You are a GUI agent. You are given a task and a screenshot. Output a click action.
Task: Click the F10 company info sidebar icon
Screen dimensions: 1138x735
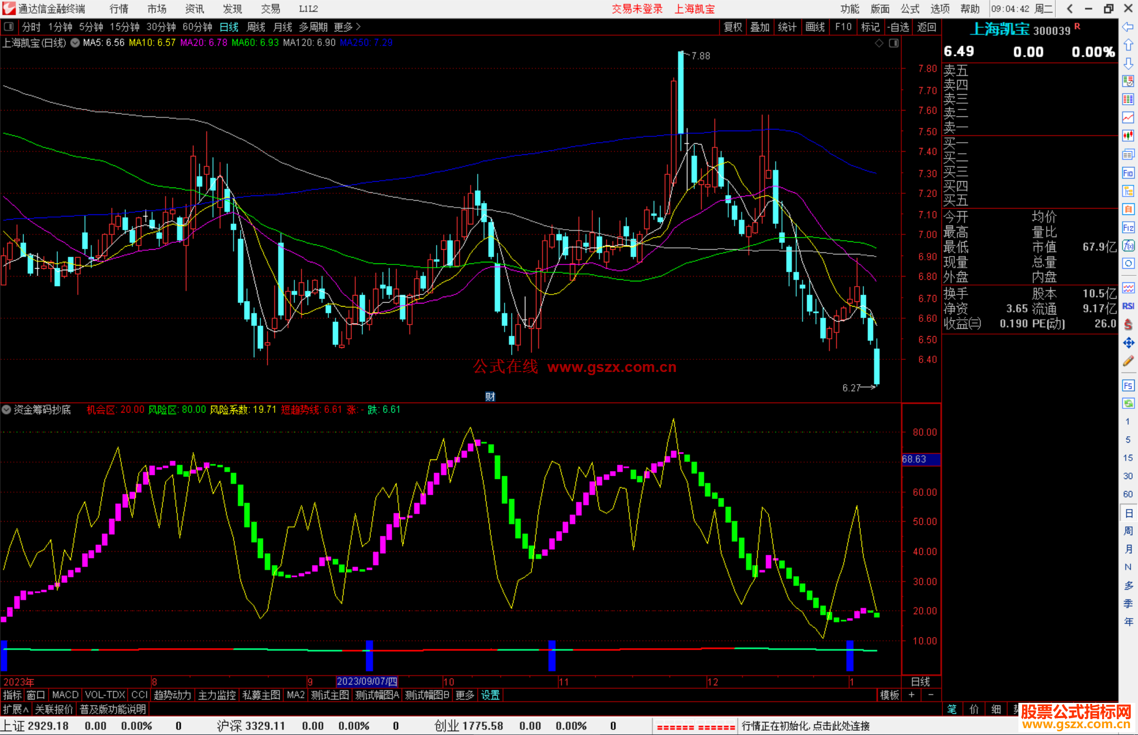1128,173
